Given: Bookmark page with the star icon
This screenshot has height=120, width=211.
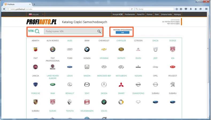Looking at the screenshot, I should [177, 9].
